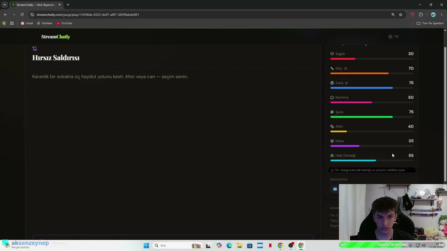Open the Tüm Yer İşaretleri folder

[x=430, y=23]
